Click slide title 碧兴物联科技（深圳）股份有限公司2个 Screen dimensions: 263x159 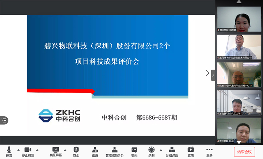(x=107, y=46)
